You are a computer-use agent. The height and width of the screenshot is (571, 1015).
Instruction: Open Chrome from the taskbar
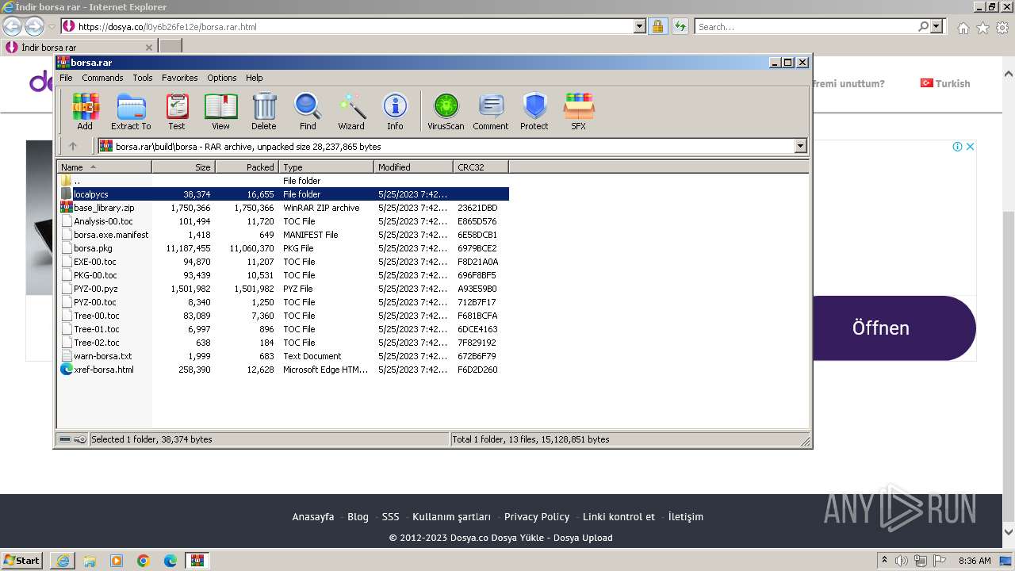144,561
